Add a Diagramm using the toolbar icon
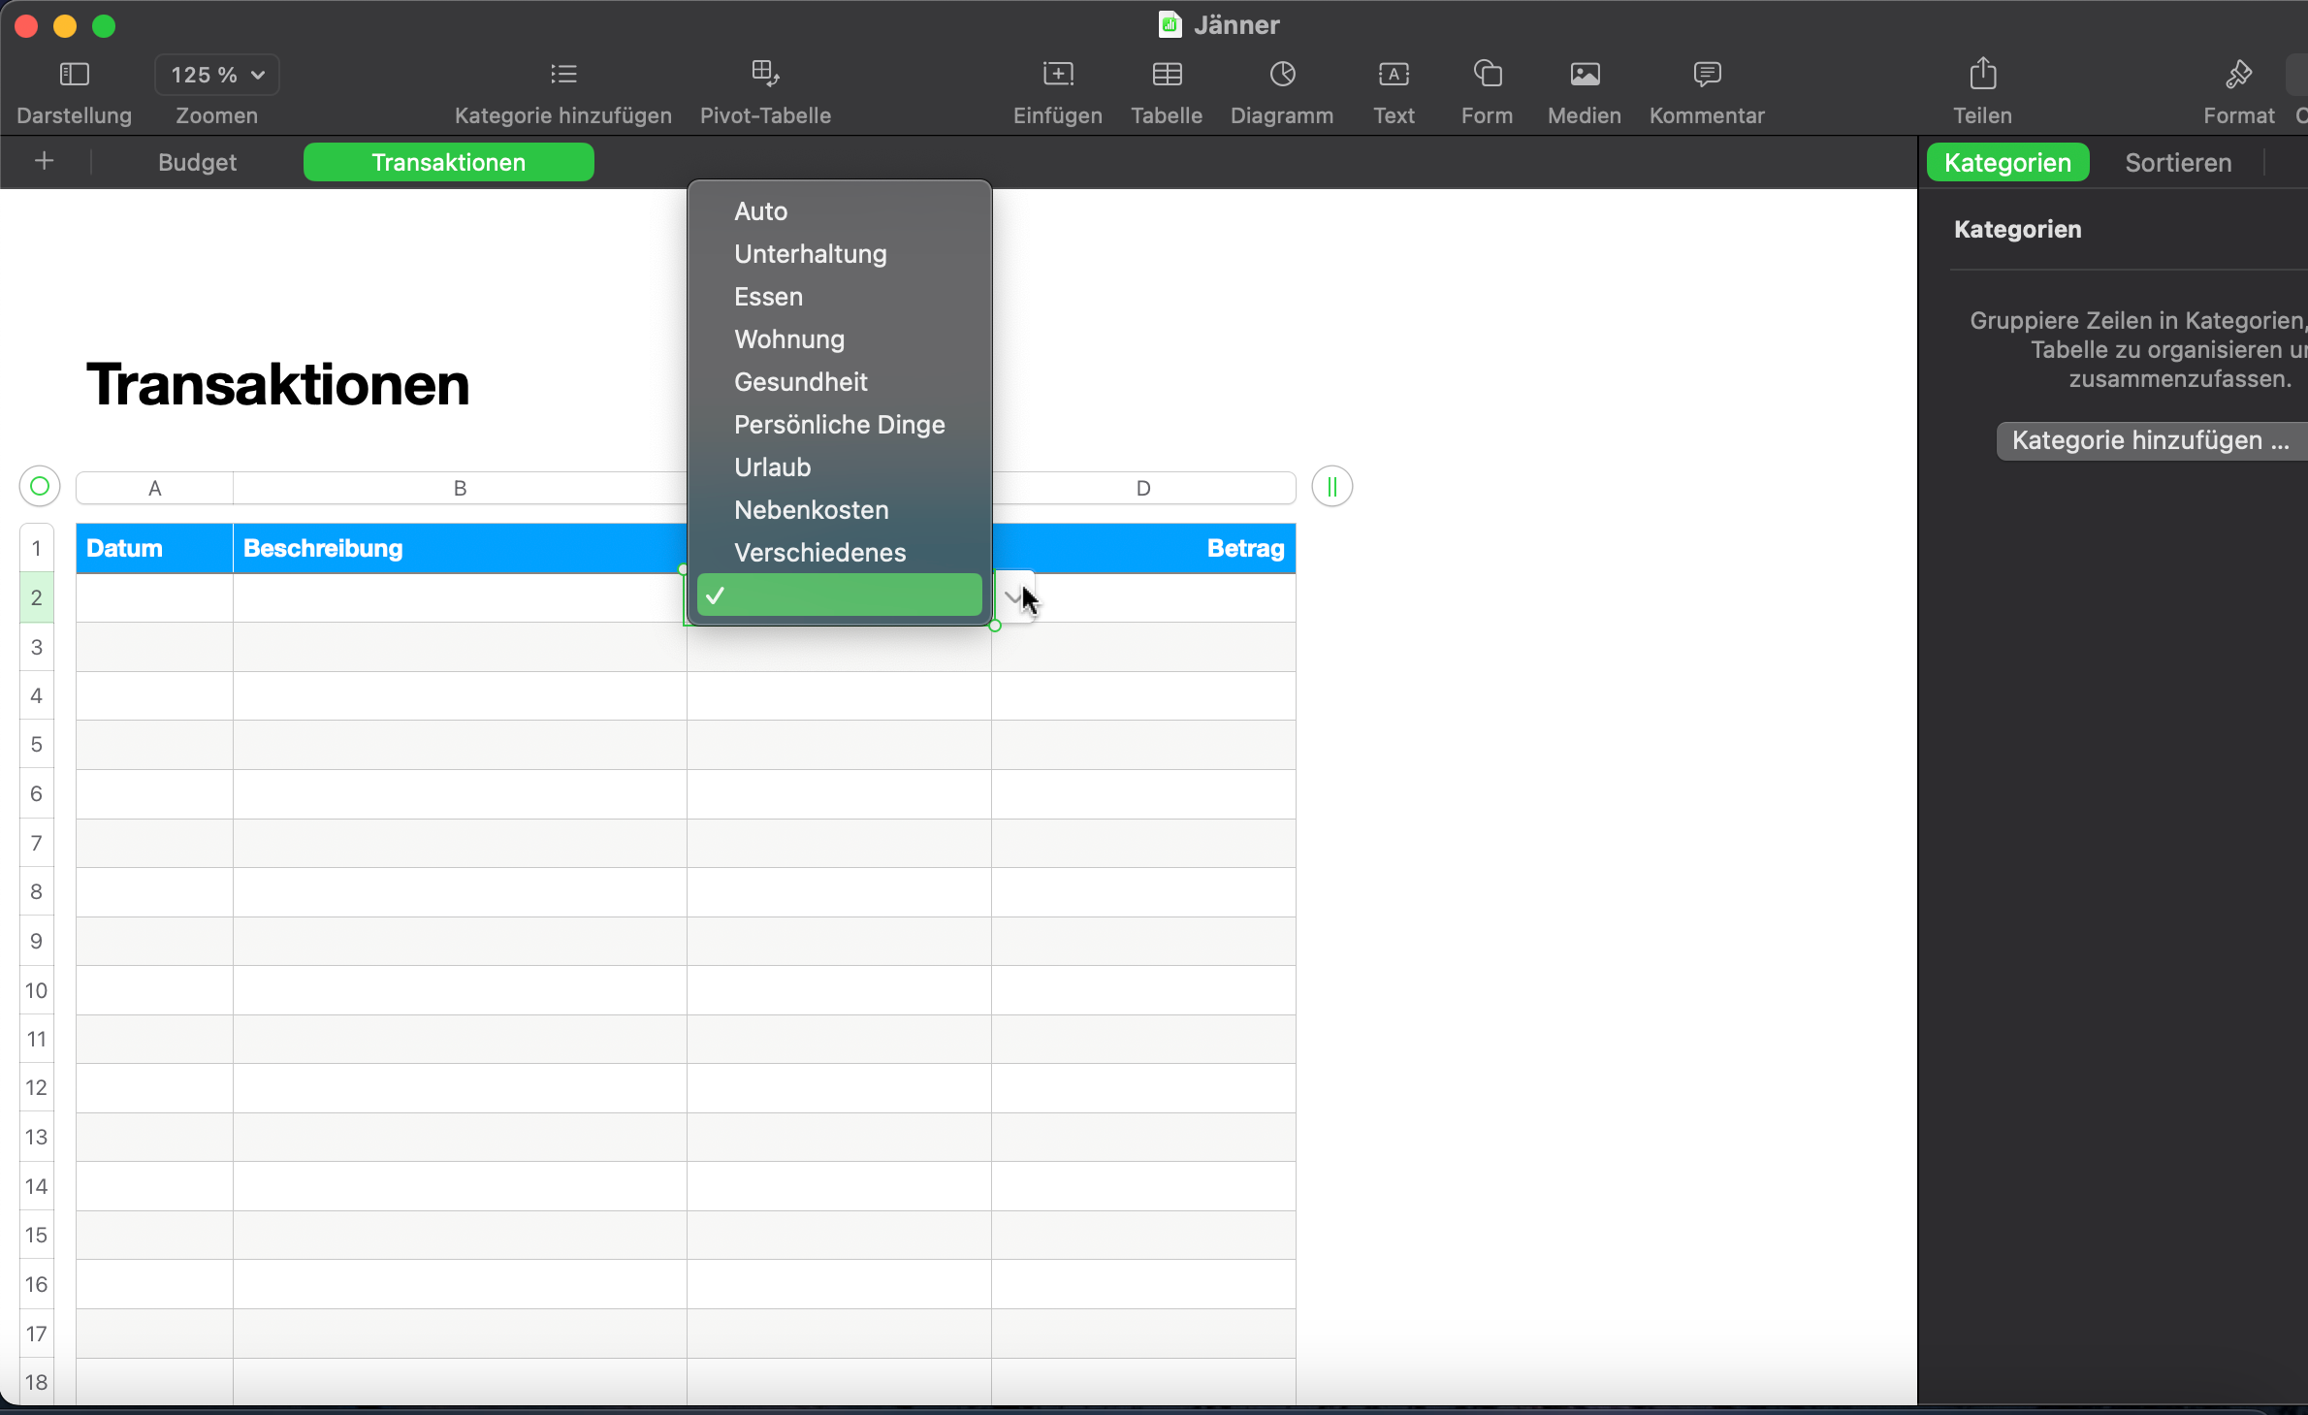Screen dimensions: 2308x1415 pos(1282,75)
